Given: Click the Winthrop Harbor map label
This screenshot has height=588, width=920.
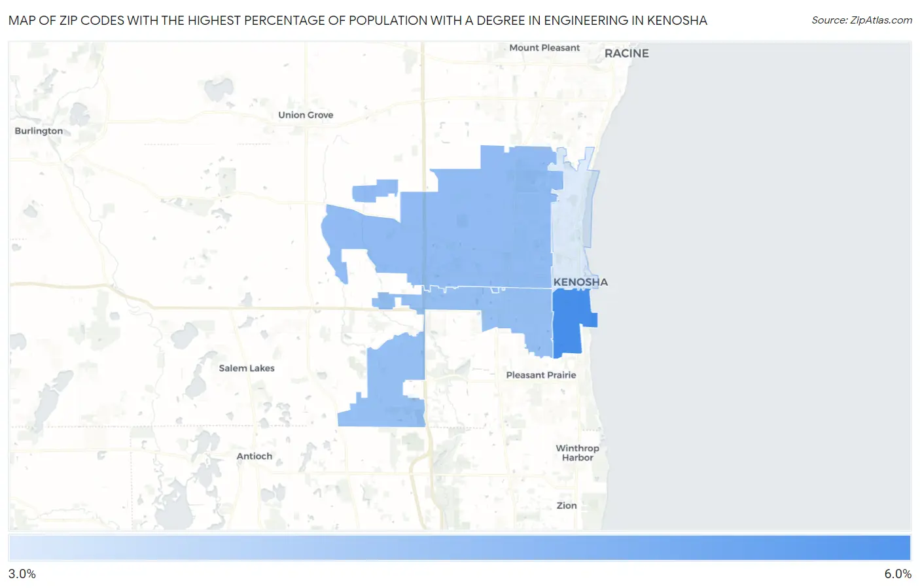Looking at the screenshot, I should coord(577,453).
